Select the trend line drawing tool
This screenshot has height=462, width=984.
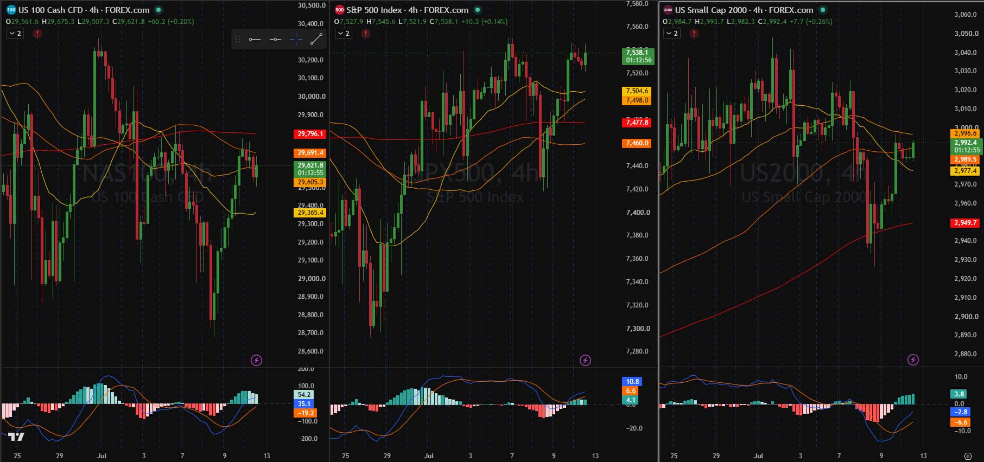[x=316, y=39]
